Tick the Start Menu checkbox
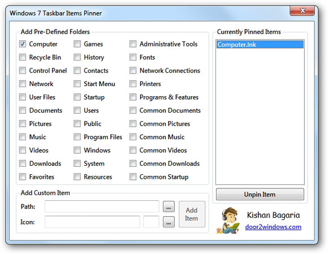Screen dimensions: 328x254 [77, 84]
